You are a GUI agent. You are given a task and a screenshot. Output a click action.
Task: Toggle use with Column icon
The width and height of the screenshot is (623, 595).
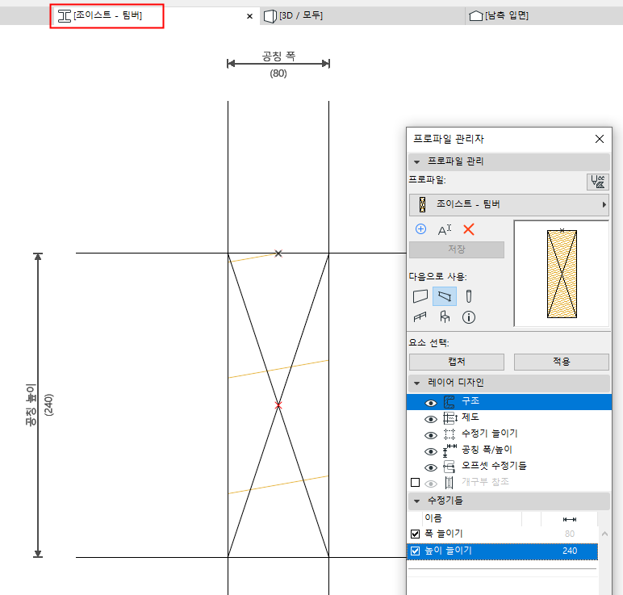[469, 296]
